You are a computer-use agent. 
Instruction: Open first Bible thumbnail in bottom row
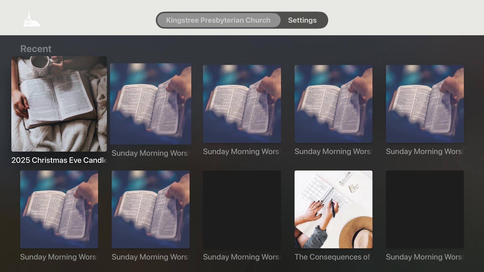pyautogui.click(x=59, y=209)
